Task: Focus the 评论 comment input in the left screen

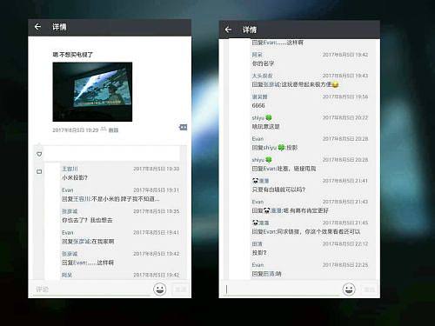Action: (x=91, y=289)
